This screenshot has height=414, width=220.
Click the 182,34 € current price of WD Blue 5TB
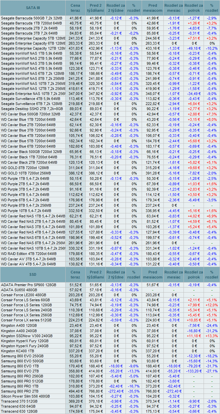click(75, 141)
